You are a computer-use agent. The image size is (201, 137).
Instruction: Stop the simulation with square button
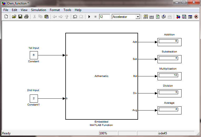tap(95, 17)
